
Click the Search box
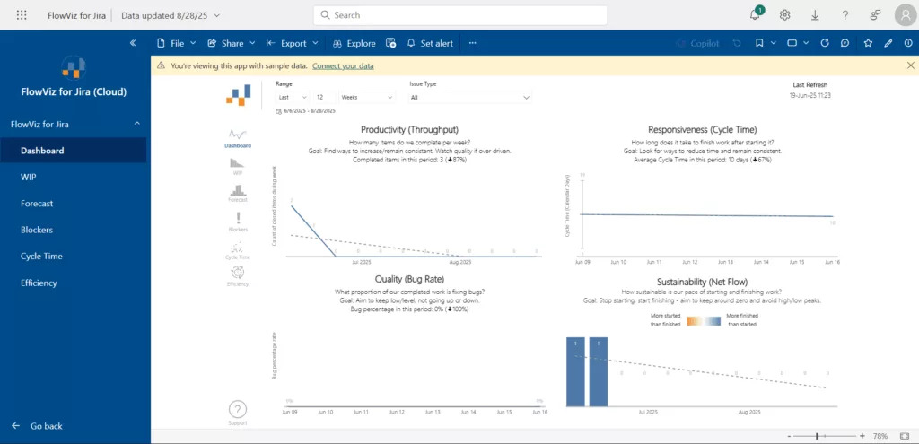[460, 15]
